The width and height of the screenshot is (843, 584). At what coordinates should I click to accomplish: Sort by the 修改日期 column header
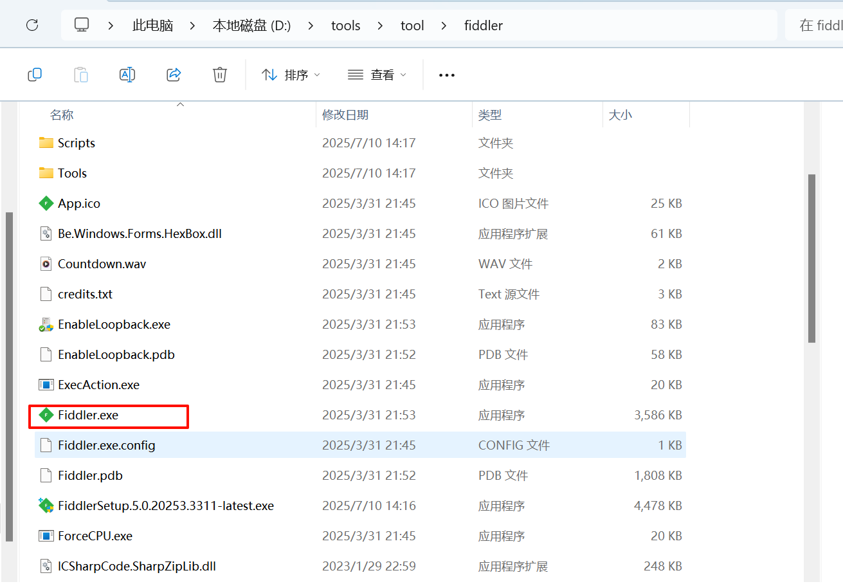[345, 115]
